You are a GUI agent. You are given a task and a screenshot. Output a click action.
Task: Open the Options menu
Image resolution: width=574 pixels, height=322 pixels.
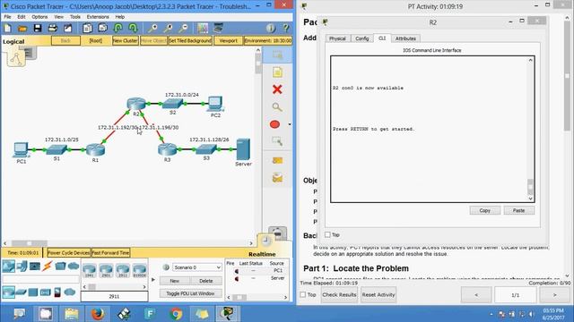pyautogui.click(x=39, y=17)
